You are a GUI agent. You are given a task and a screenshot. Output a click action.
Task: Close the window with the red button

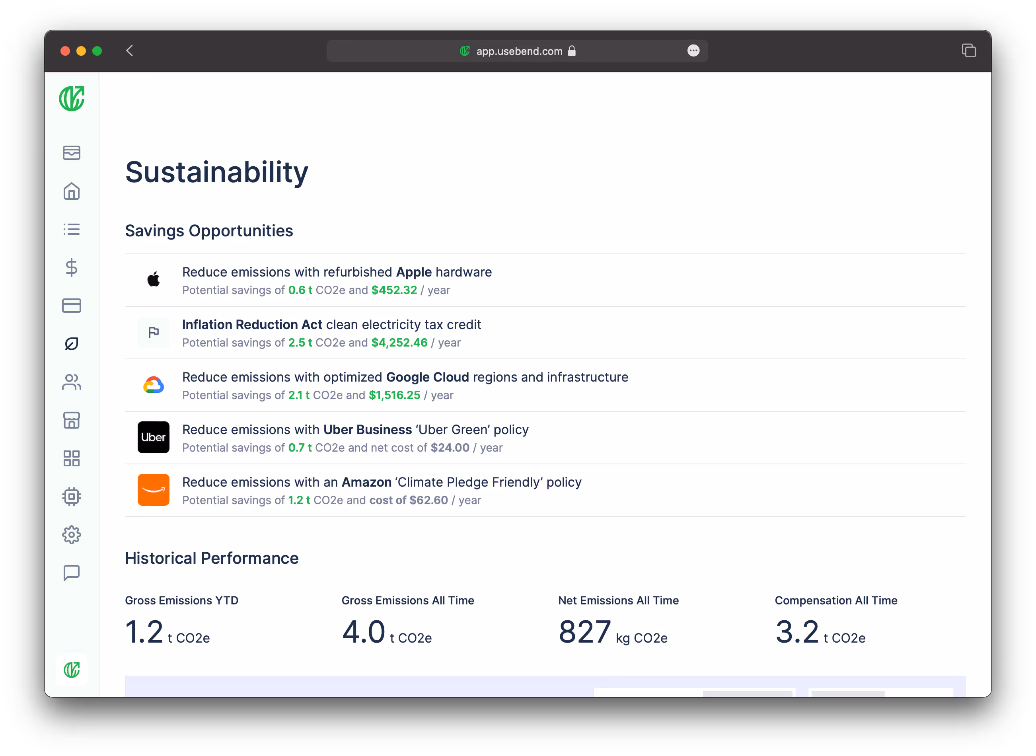click(65, 51)
